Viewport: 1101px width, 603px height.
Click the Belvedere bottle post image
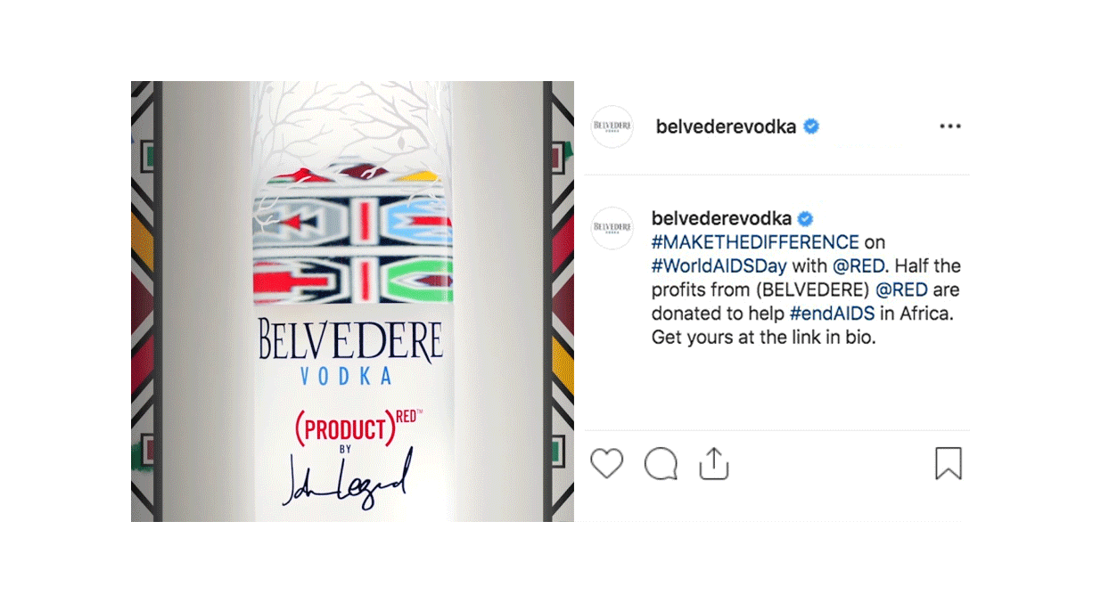tap(352, 301)
